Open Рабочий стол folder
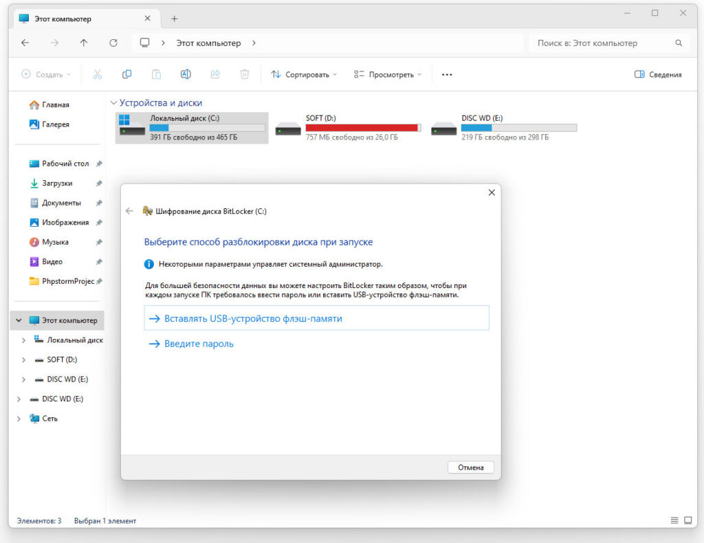 click(x=59, y=164)
